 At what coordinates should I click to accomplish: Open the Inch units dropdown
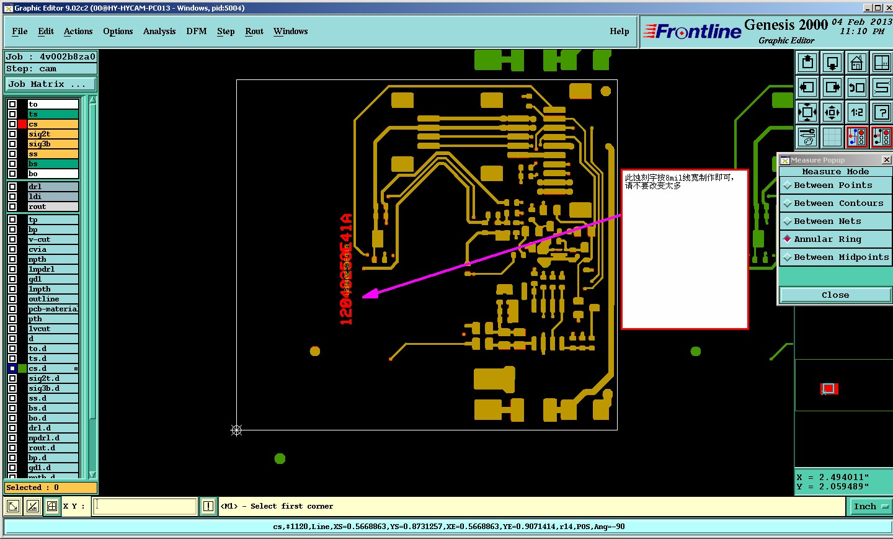tap(870, 507)
